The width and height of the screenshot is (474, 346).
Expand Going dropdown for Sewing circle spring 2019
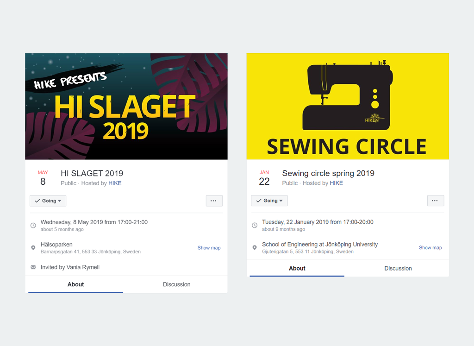[269, 201]
